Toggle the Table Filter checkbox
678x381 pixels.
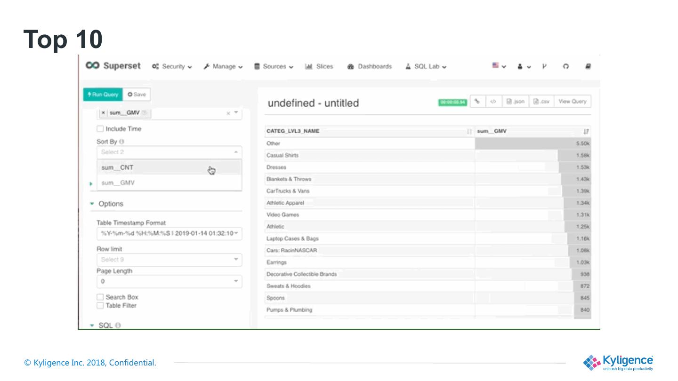(100, 306)
